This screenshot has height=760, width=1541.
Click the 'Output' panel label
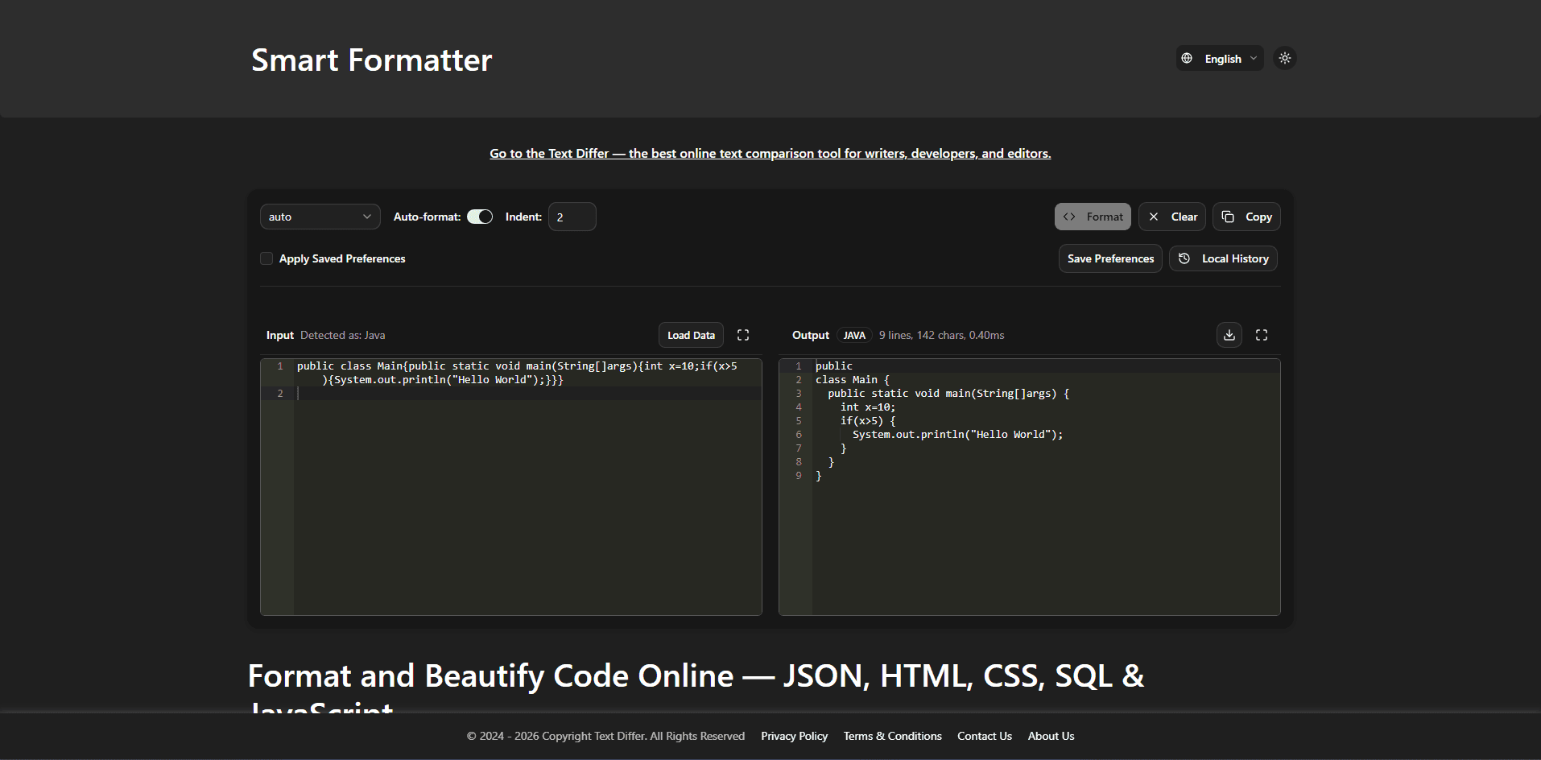click(x=810, y=335)
